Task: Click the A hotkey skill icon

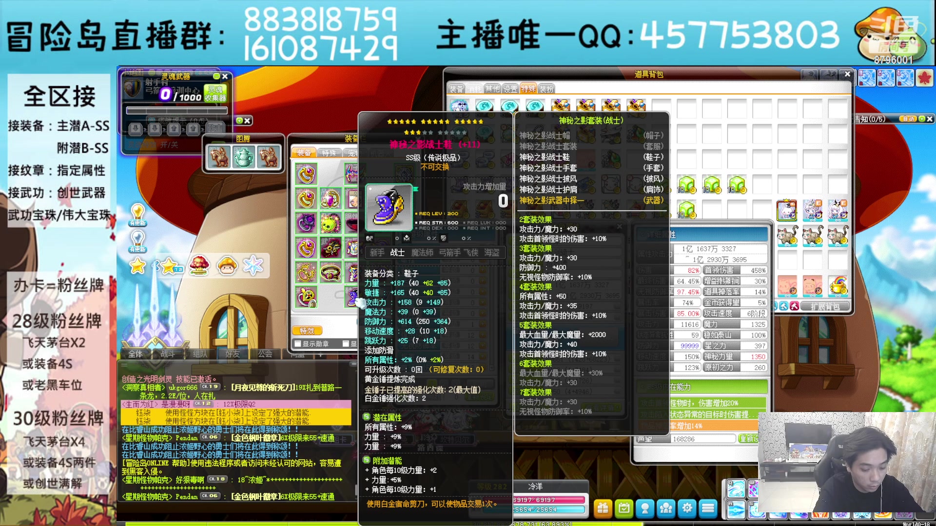Action: click(x=736, y=509)
